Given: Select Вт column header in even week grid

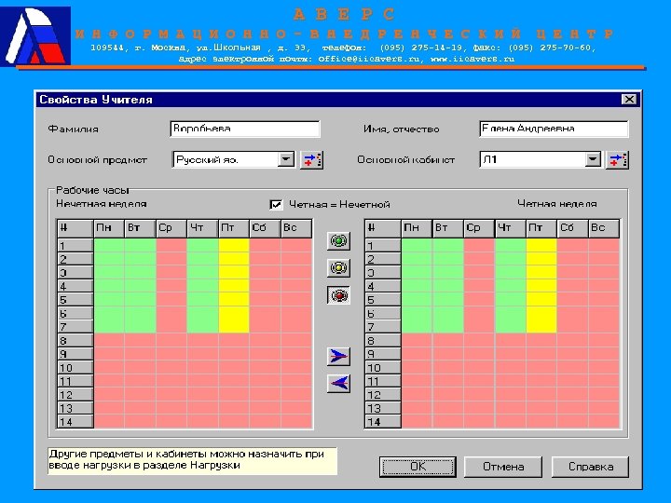Looking at the screenshot, I should [x=447, y=228].
